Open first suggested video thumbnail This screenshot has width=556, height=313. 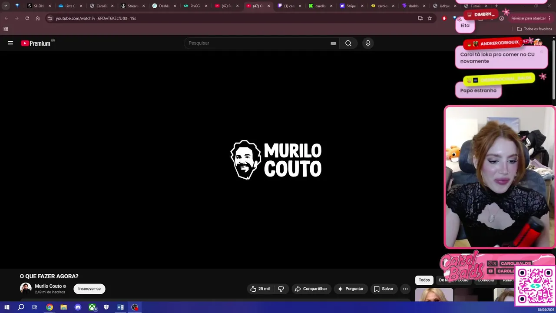coord(434,295)
